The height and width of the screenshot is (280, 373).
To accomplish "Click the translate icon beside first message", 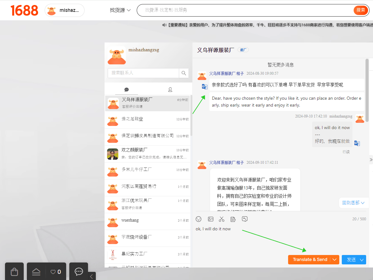I will tap(204, 87).
